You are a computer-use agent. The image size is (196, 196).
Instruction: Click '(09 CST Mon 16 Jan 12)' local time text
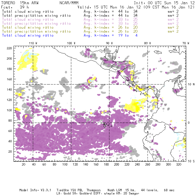tap(169, 7)
